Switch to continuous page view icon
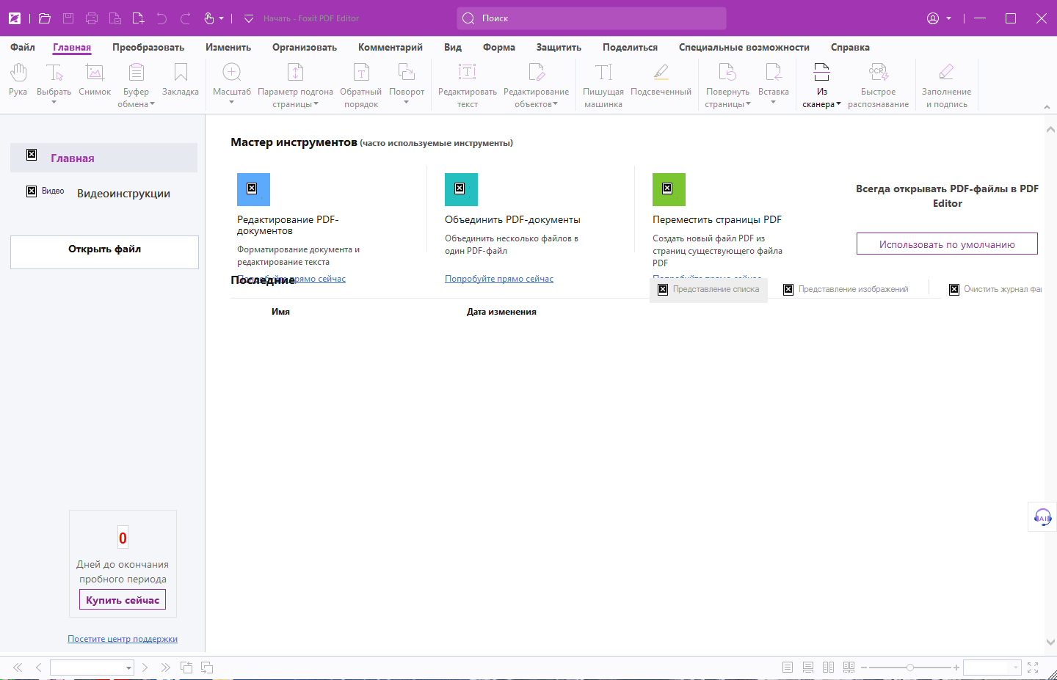Viewport: 1057px width, 680px height. (x=808, y=668)
